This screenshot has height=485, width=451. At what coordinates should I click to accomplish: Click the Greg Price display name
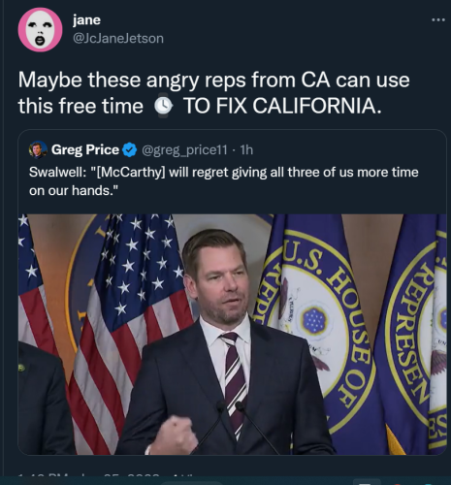pyautogui.click(x=85, y=149)
